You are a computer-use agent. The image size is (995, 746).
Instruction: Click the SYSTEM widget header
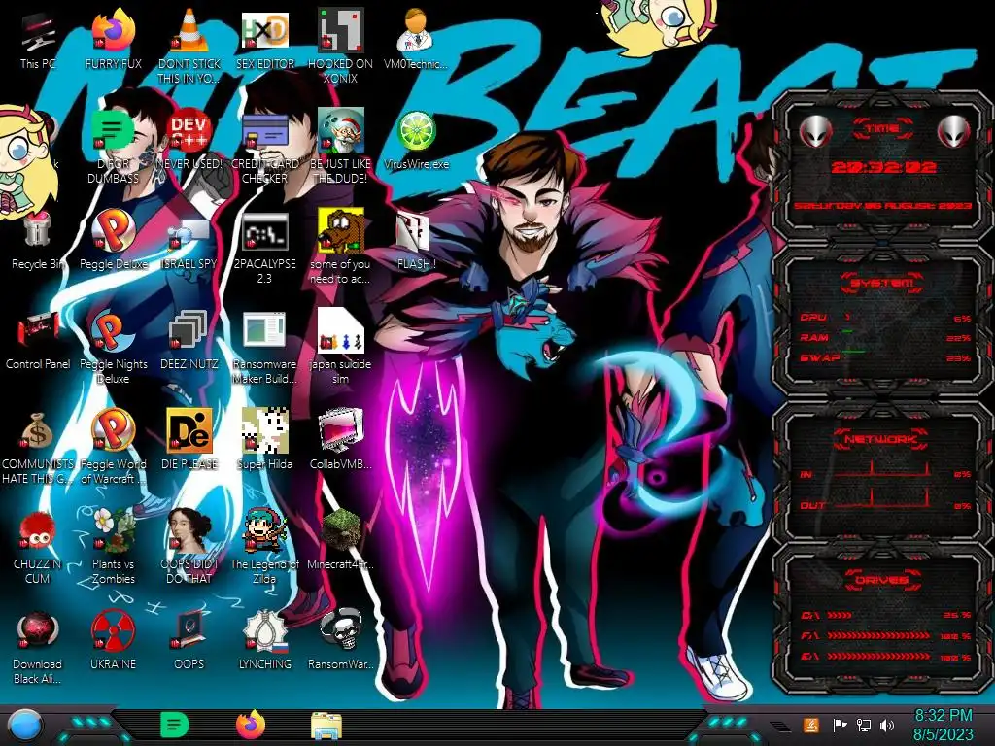click(882, 283)
